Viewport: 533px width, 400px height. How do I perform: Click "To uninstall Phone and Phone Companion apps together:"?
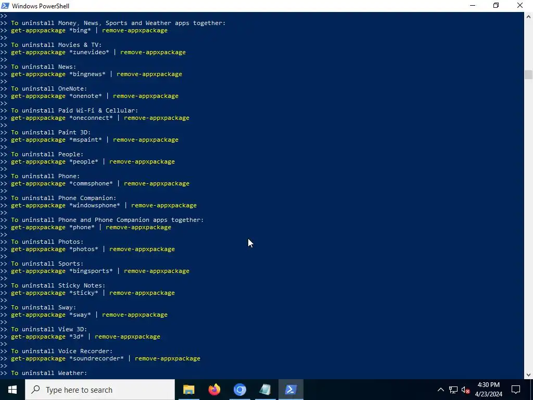(x=107, y=220)
